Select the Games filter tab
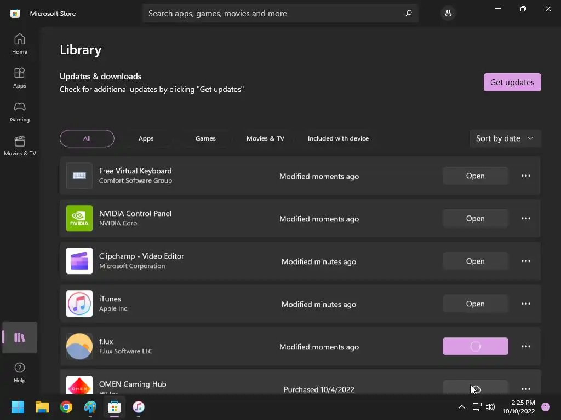The image size is (561, 420). click(205, 138)
